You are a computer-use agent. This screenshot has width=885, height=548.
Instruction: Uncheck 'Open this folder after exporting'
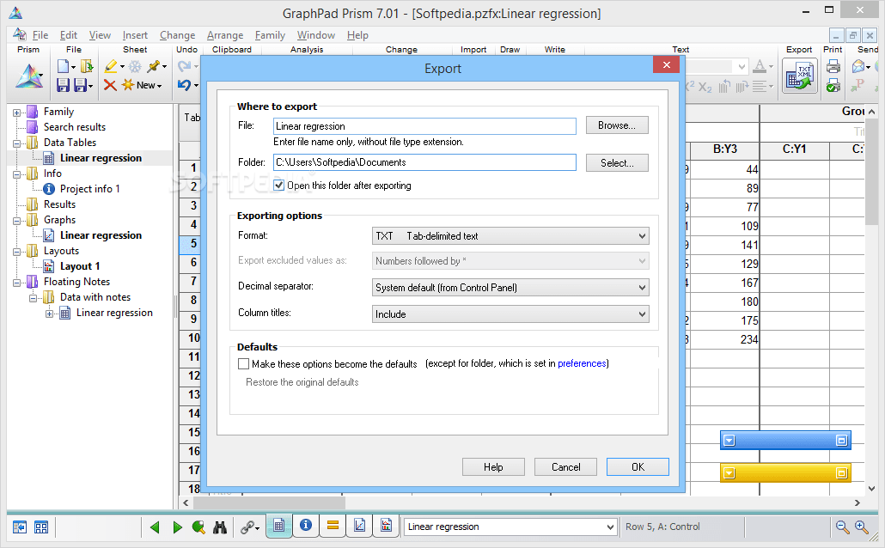coord(278,184)
